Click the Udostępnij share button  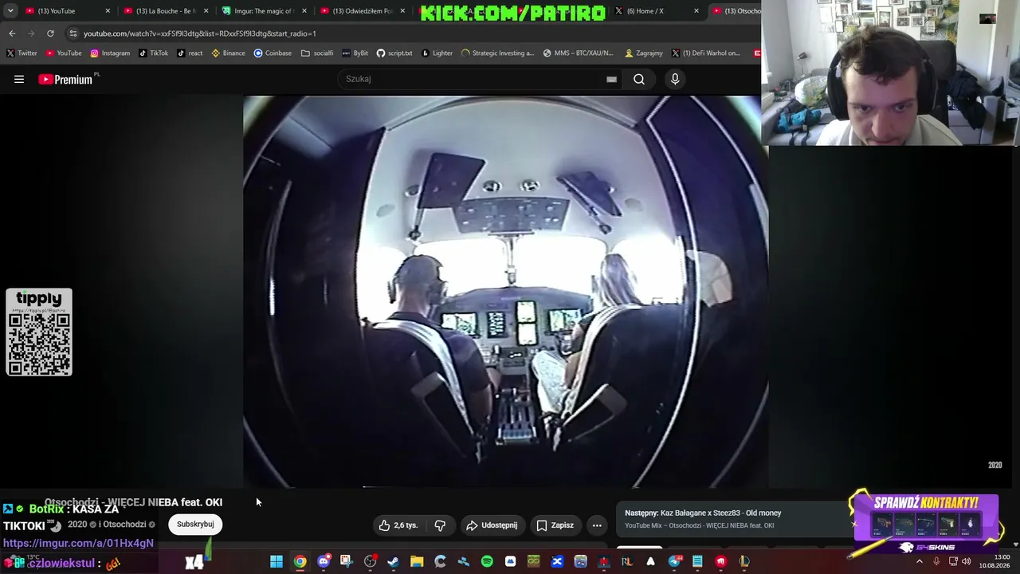[x=492, y=525]
